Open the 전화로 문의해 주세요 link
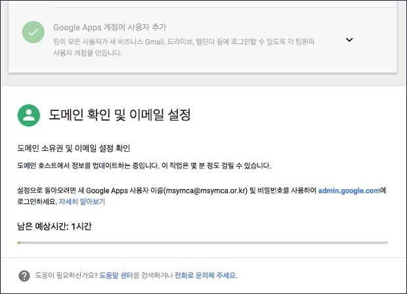This screenshot has height=294, width=407. click(205, 276)
